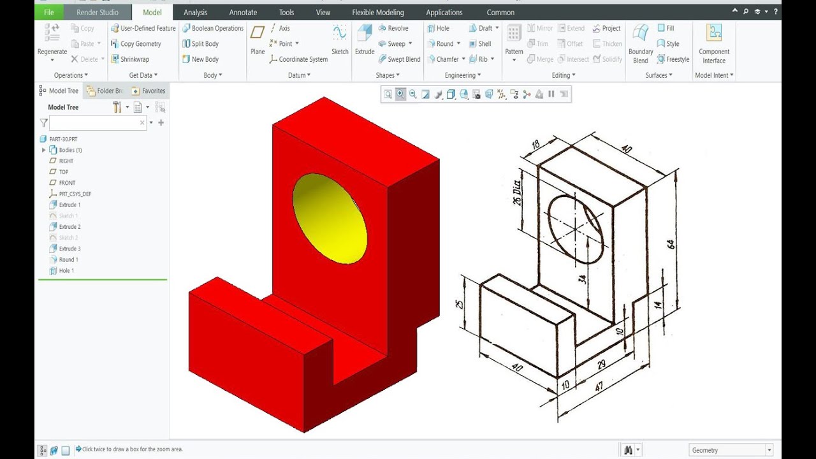Expand the Bodies (1) tree node
This screenshot has width=816, height=459.
(x=43, y=150)
